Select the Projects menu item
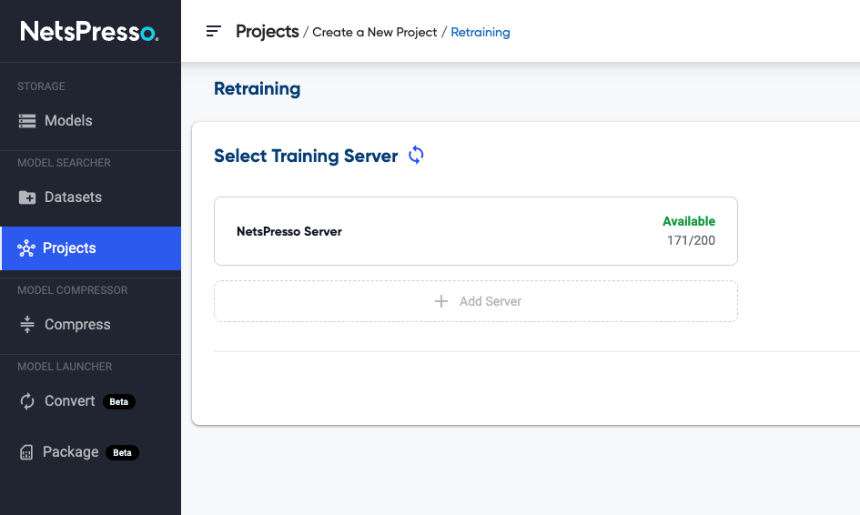860x515 pixels. pyautogui.click(x=90, y=248)
